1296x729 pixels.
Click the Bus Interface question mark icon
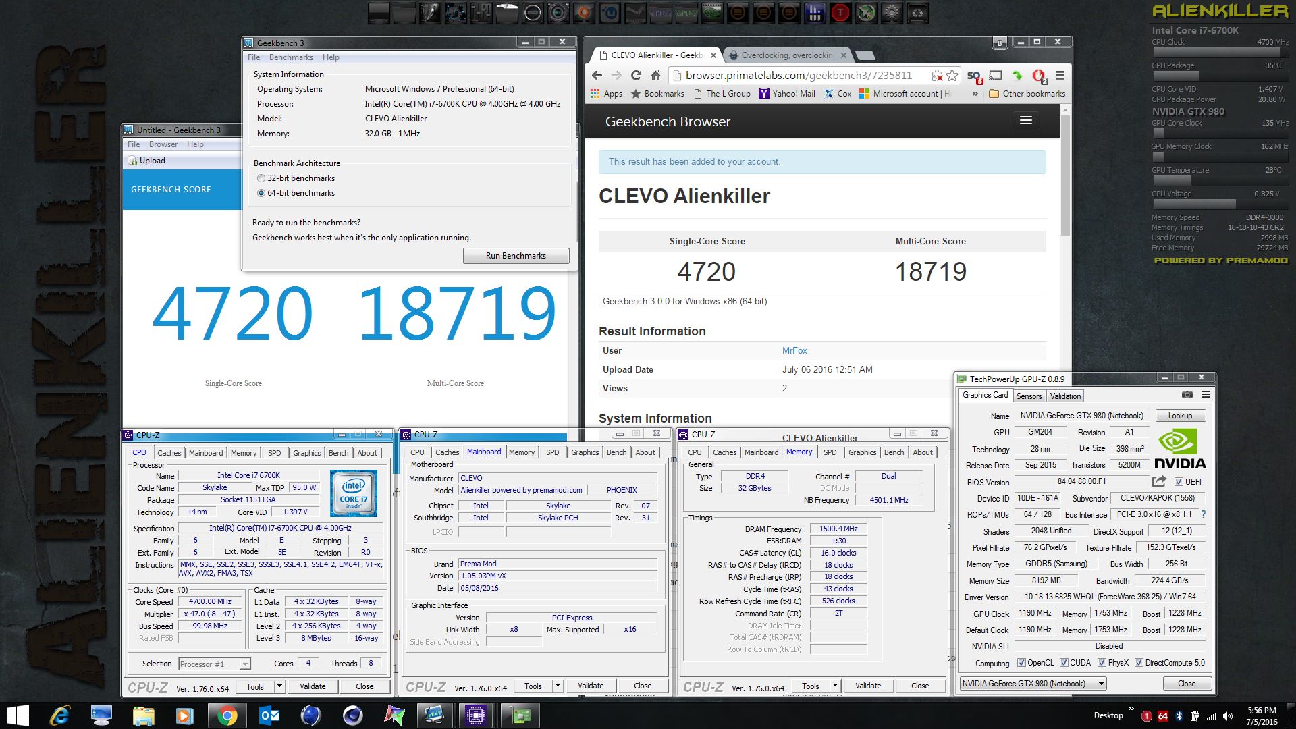click(1204, 514)
